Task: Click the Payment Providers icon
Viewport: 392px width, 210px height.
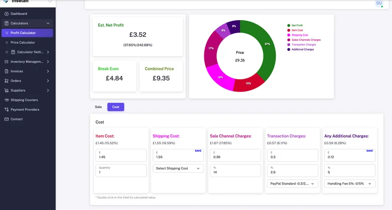Action: pos(6,110)
